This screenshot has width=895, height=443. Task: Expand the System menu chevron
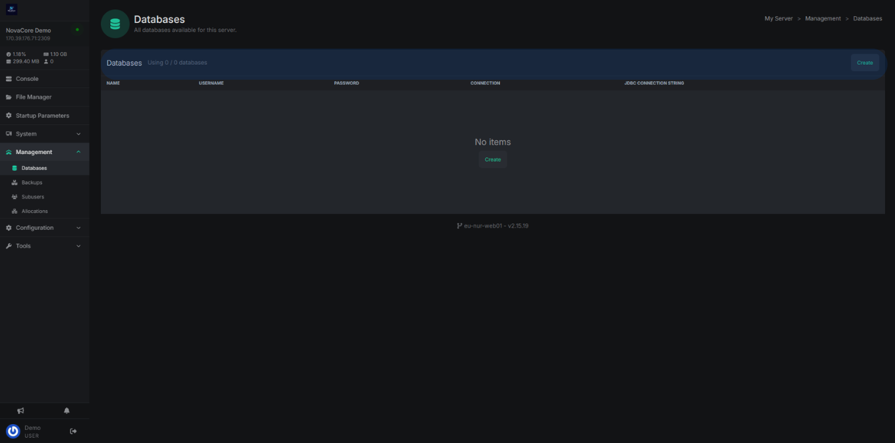click(78, 134)
